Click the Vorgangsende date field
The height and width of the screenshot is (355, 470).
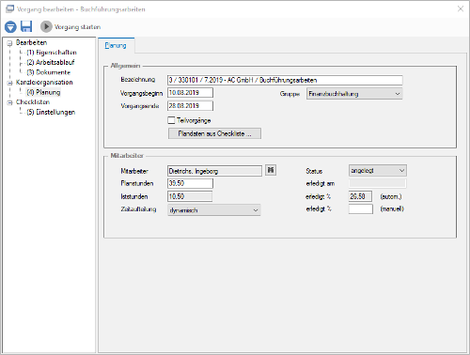coord(190,106)
